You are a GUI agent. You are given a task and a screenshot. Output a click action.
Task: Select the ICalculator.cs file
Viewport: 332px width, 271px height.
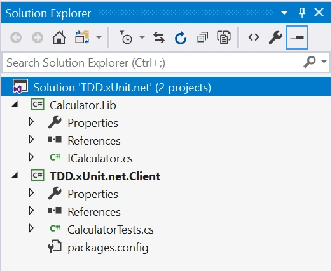pyautogui.click(x=100, y=159)
